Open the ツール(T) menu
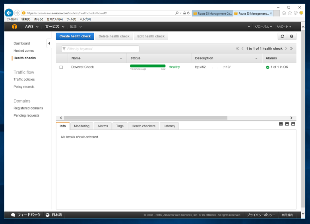Image resolution: width=310 pixels, height=224 pixels. [x=71, y=19]
